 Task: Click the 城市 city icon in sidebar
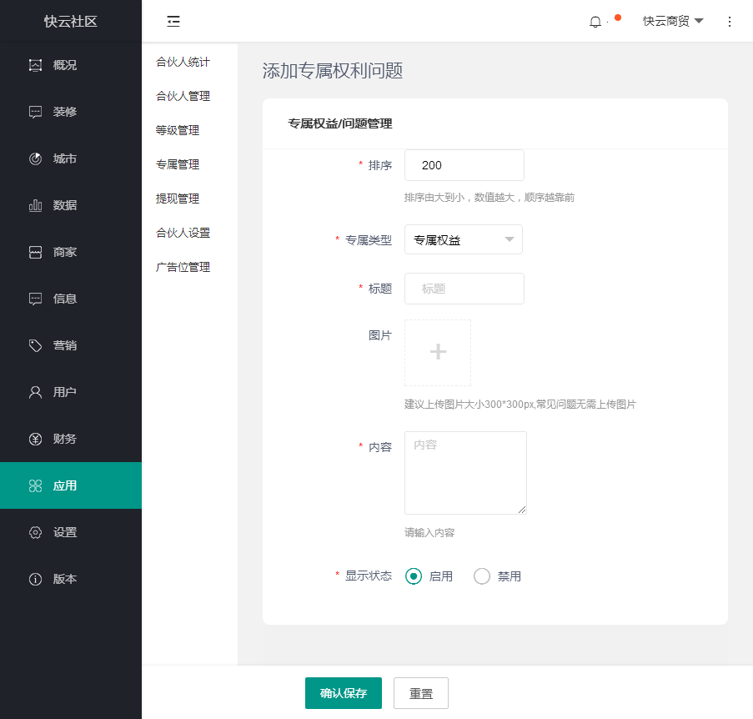click(x=35, y=158)
